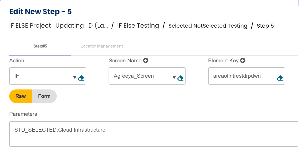Select the Raw parameters mode
The image size is (299, 148).
21,96
